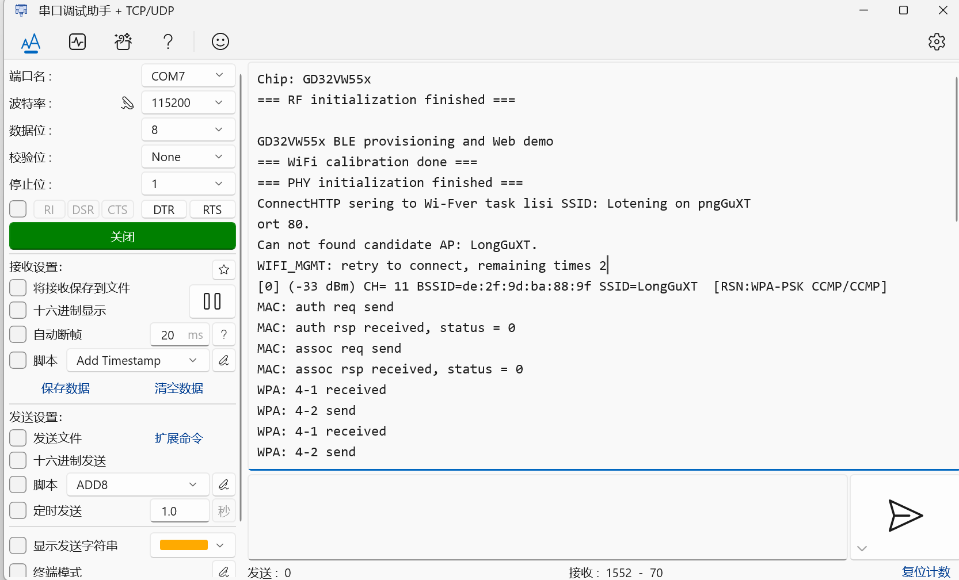
Task: Click the left panel vertical scrollbar
Action: [x=241, y=297]
